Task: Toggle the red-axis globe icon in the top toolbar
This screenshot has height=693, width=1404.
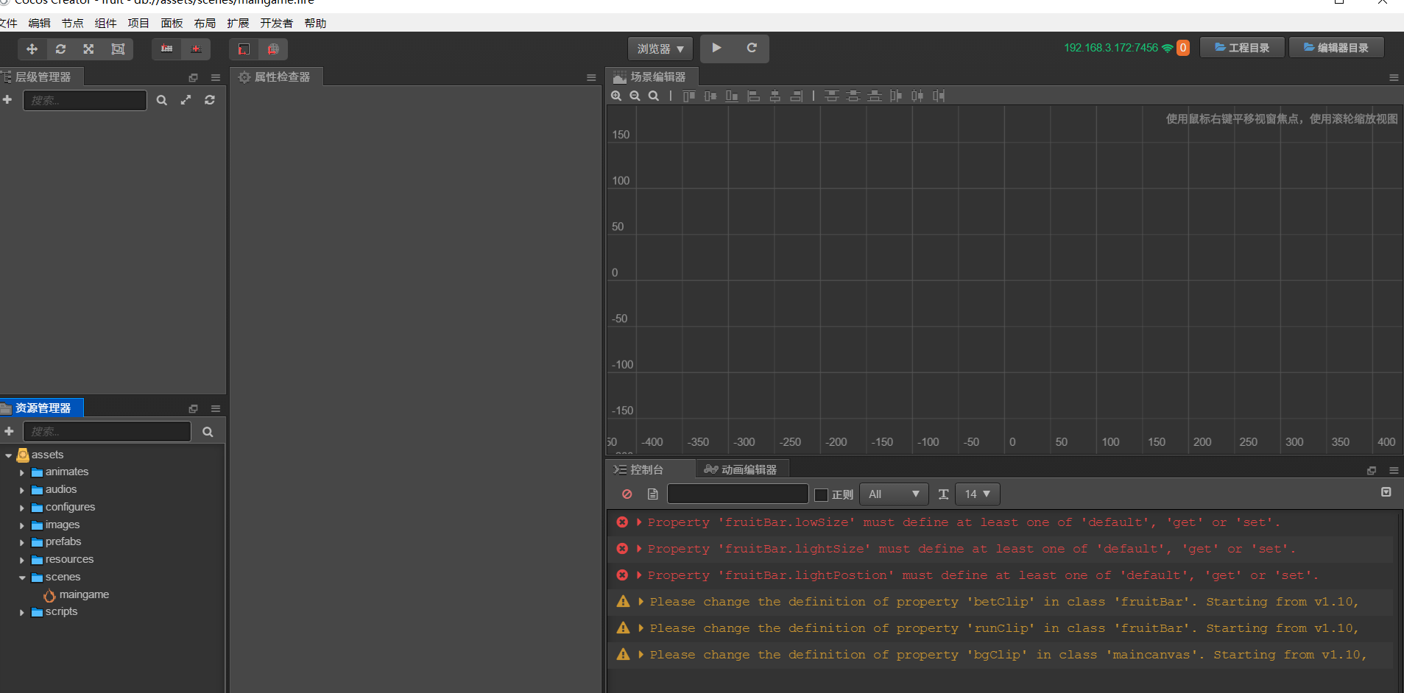Action: [273, 49]
